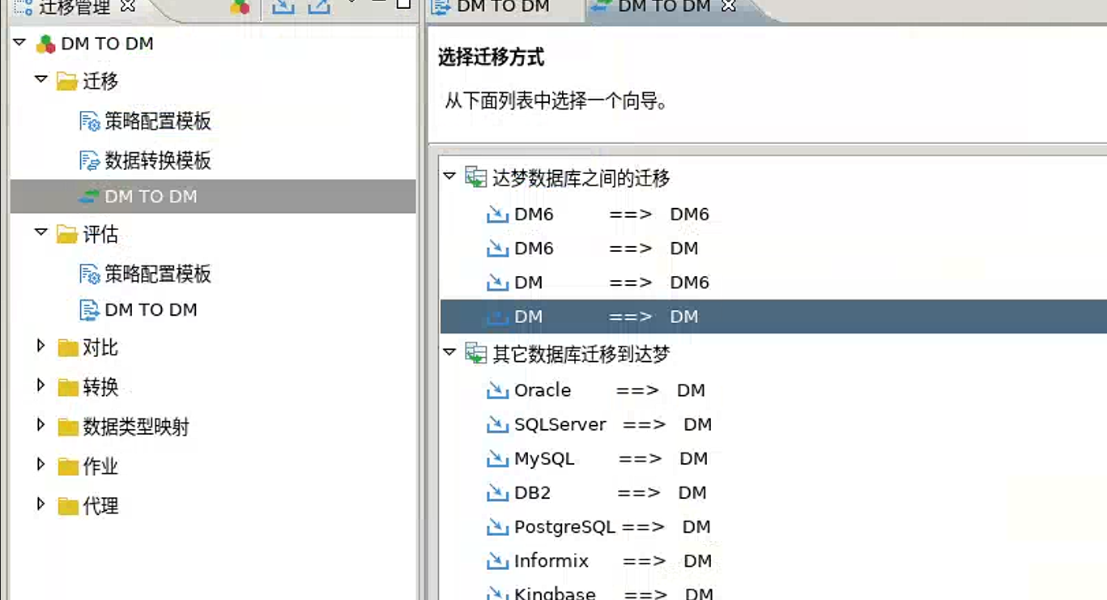Viewport: 1107px width, 600px height.
Task: Click the 对比 folder icon
Action: tap(68, 348)
